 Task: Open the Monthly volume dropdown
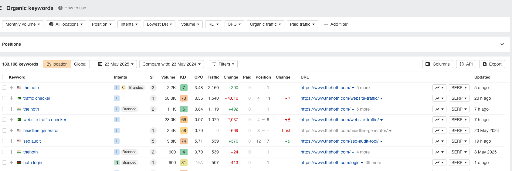[23, 24]
